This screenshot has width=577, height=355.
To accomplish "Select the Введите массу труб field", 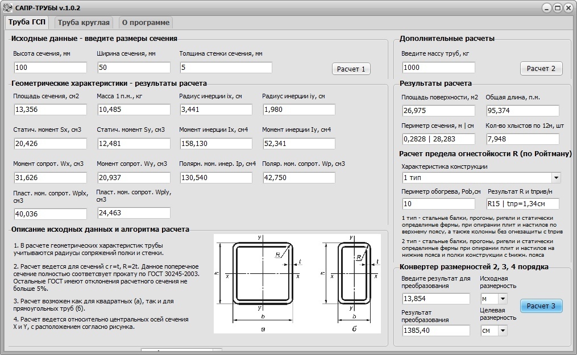I will [438, 68].
